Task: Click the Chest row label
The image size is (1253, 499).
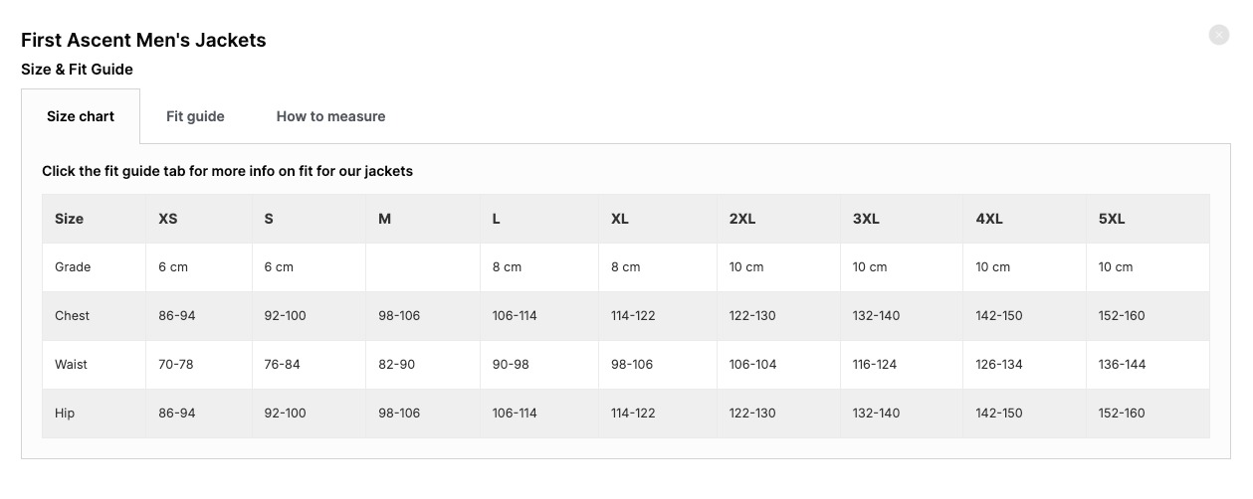Action: [73, 316]
